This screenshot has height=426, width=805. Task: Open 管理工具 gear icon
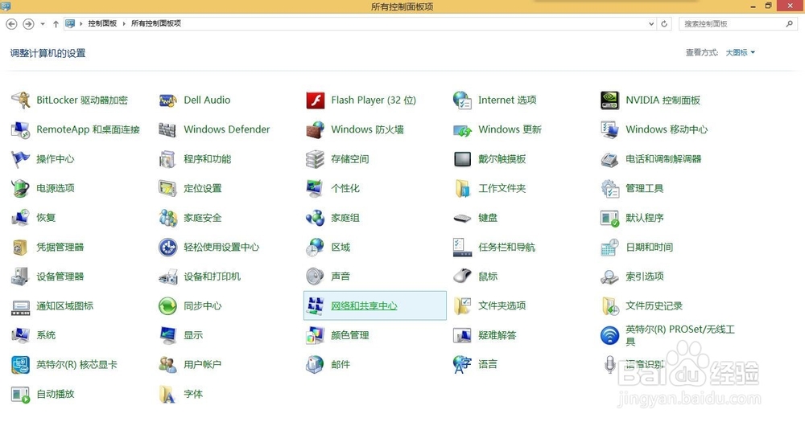[610, 188]
